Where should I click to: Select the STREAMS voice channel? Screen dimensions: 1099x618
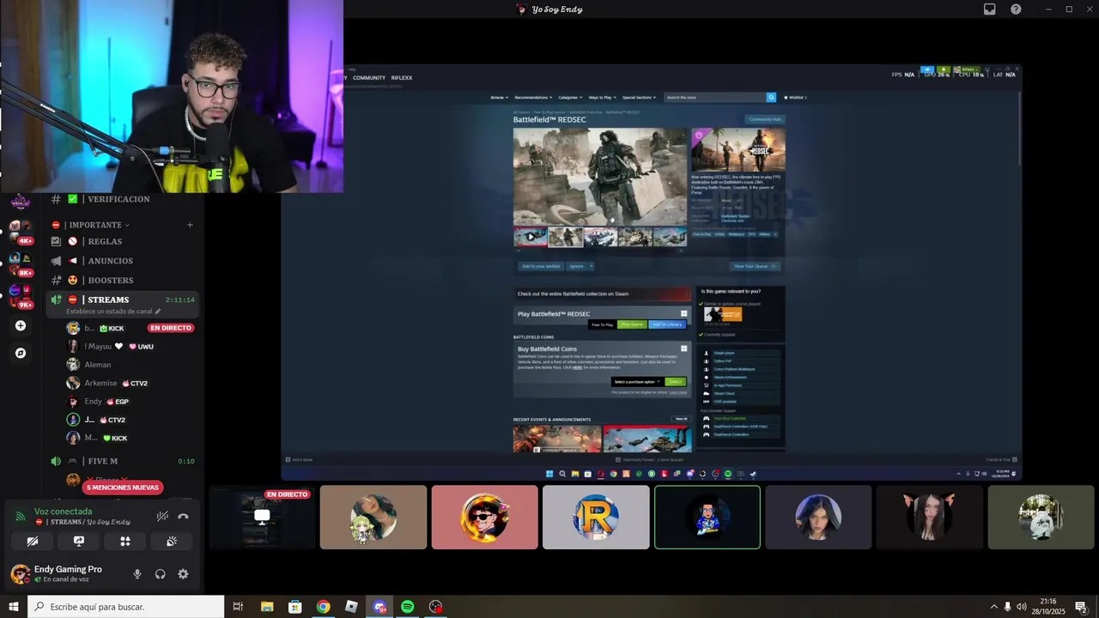click(x=123, y=300)
